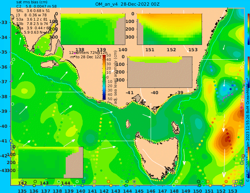Select the C2 satellite statistics row
This screenshot has width=250, height=193.
pos(36,6)
